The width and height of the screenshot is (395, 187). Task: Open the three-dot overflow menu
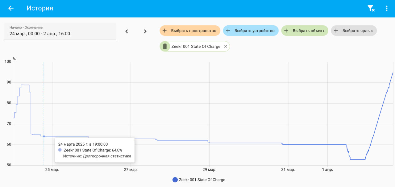387,8
